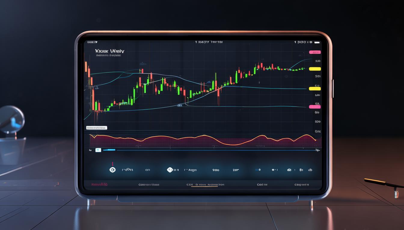Switch to the red leftmost bottom tab
Screen dimensions: 404x230
[99, 184]
